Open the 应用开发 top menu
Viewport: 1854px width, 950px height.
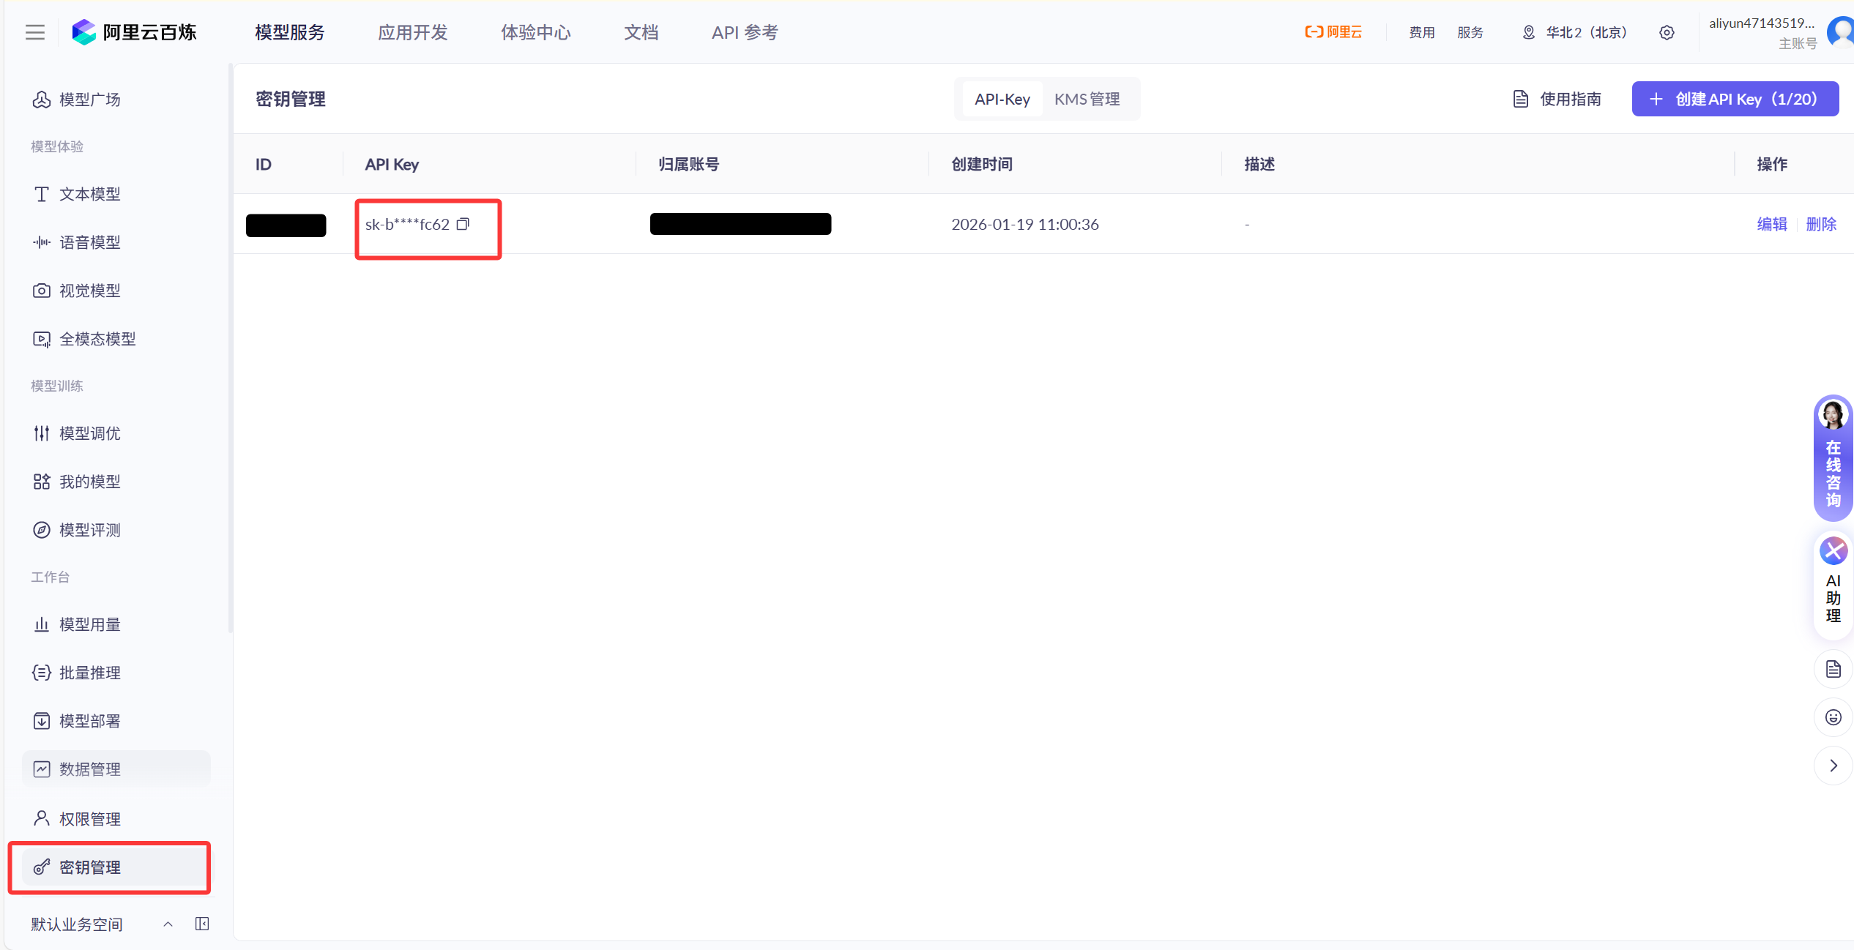tap(412, 32)
